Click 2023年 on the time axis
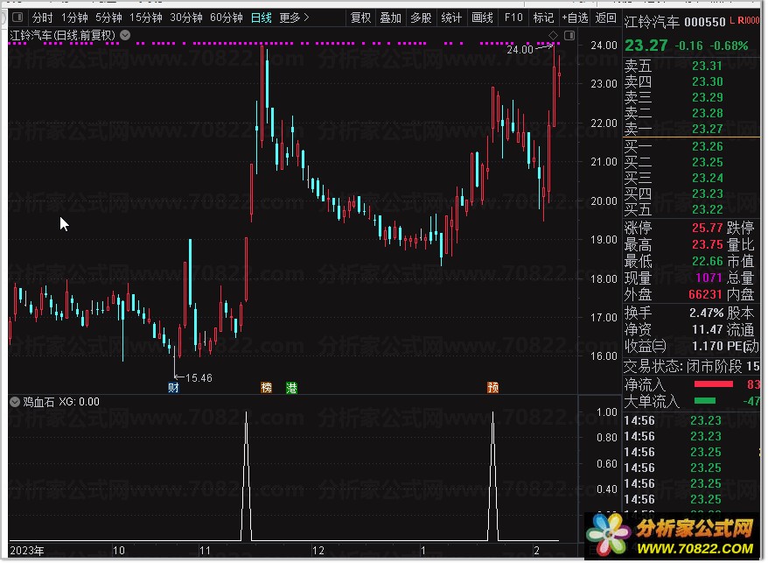The image size is (768, 563). tap(27, 551)
